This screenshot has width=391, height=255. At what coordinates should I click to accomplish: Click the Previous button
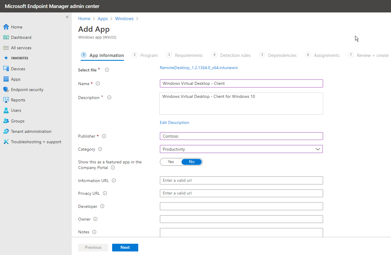(93, 247)
